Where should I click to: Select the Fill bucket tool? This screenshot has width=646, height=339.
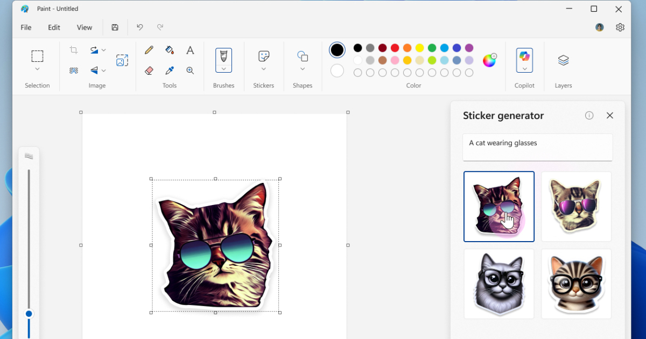tap(170, 50)
